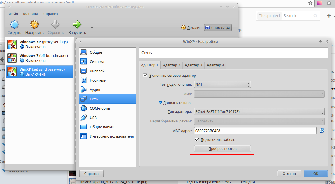The image size is (335, 184).
Task: Start the machine with Запустить green arrow
Action: (x=77, y=25)
